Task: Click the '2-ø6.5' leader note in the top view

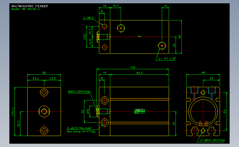Action: (x=88, y=18)
